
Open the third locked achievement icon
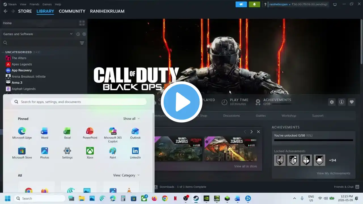[x=306, y=160]
